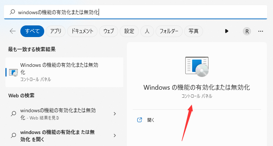Click the search magnifier icon in search box

click(12, 12)
